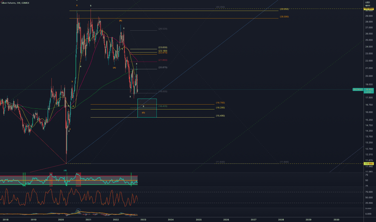376x222 pixels.
Task: Select the (28.590) orange level label
Action: (x=284, y=17)
